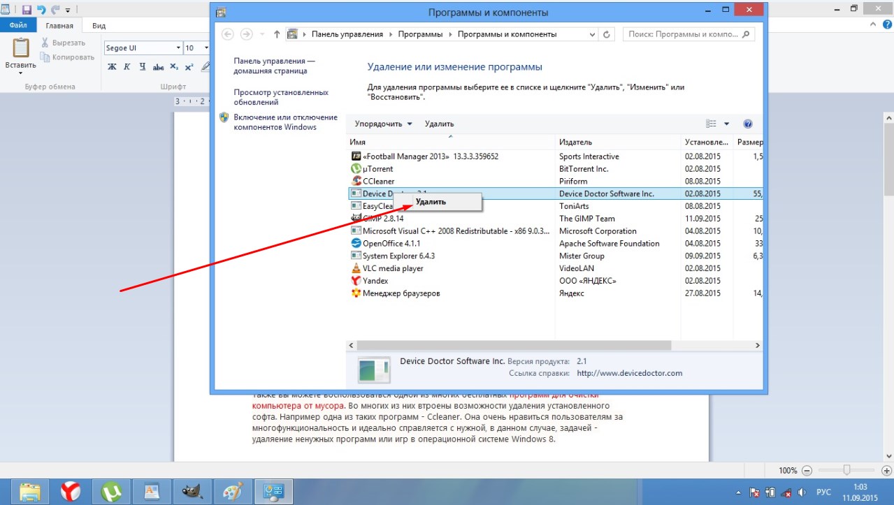Switch to the Главная ribbon tab

coord(59,26)
